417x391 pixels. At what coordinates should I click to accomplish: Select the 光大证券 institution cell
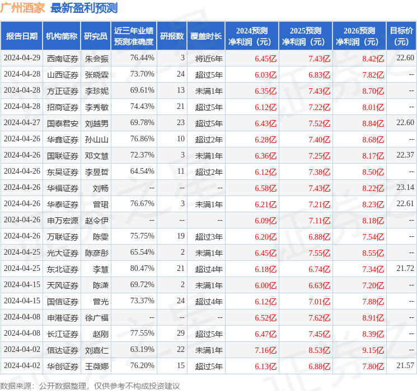tap(63, 253)
